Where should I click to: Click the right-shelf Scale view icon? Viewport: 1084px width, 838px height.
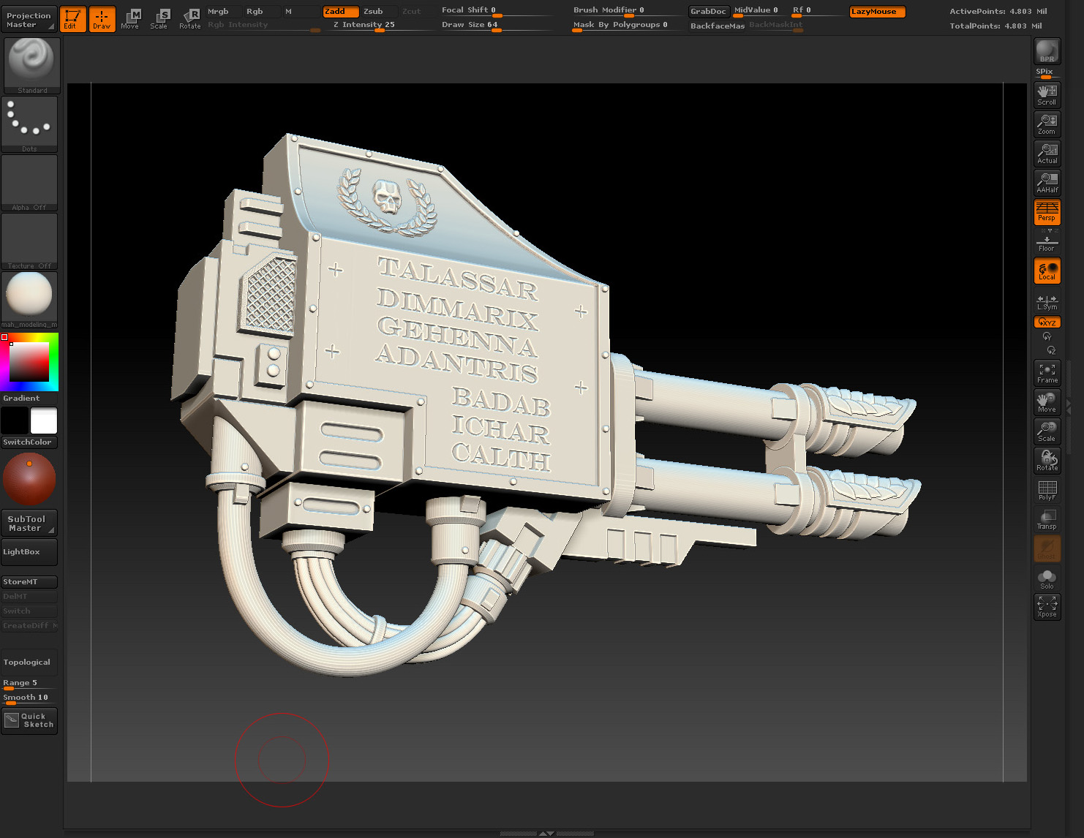tap(1047, 431)
